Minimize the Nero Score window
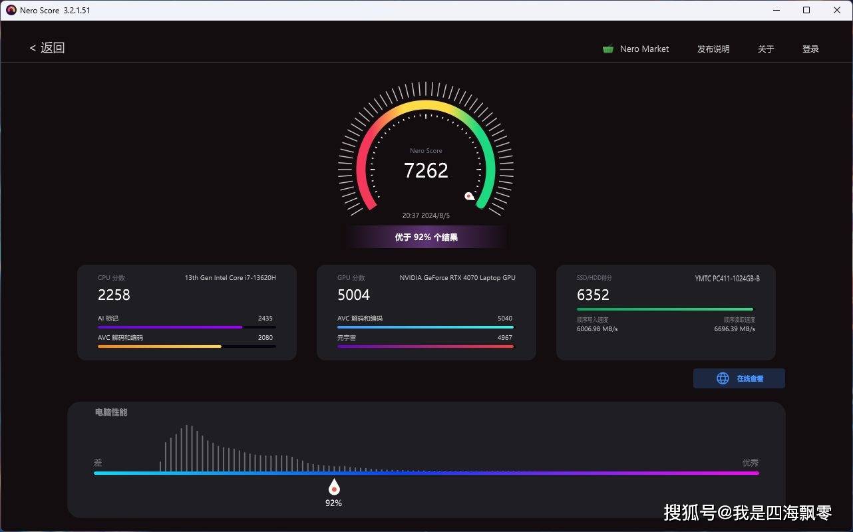 coord(777,10)
